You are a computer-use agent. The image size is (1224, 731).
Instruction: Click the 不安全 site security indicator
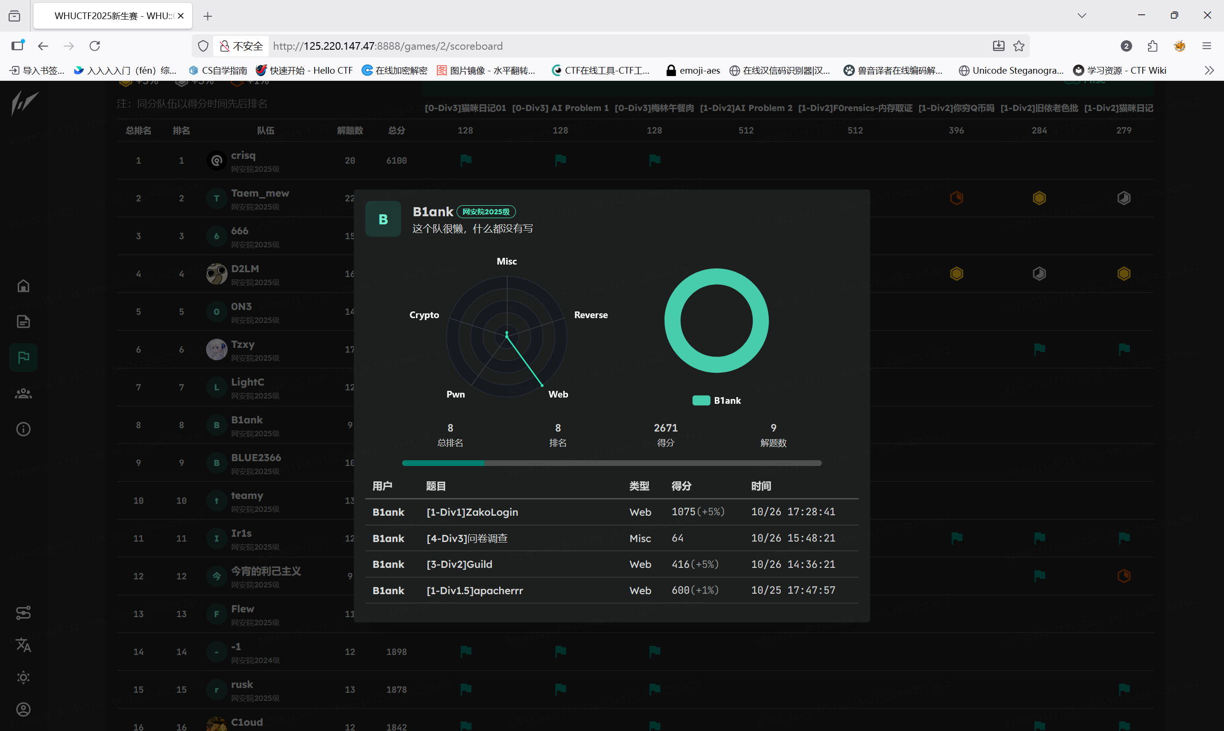pos(241,46)
